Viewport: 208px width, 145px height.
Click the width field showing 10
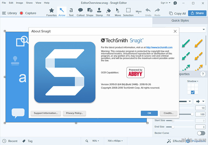200,108
